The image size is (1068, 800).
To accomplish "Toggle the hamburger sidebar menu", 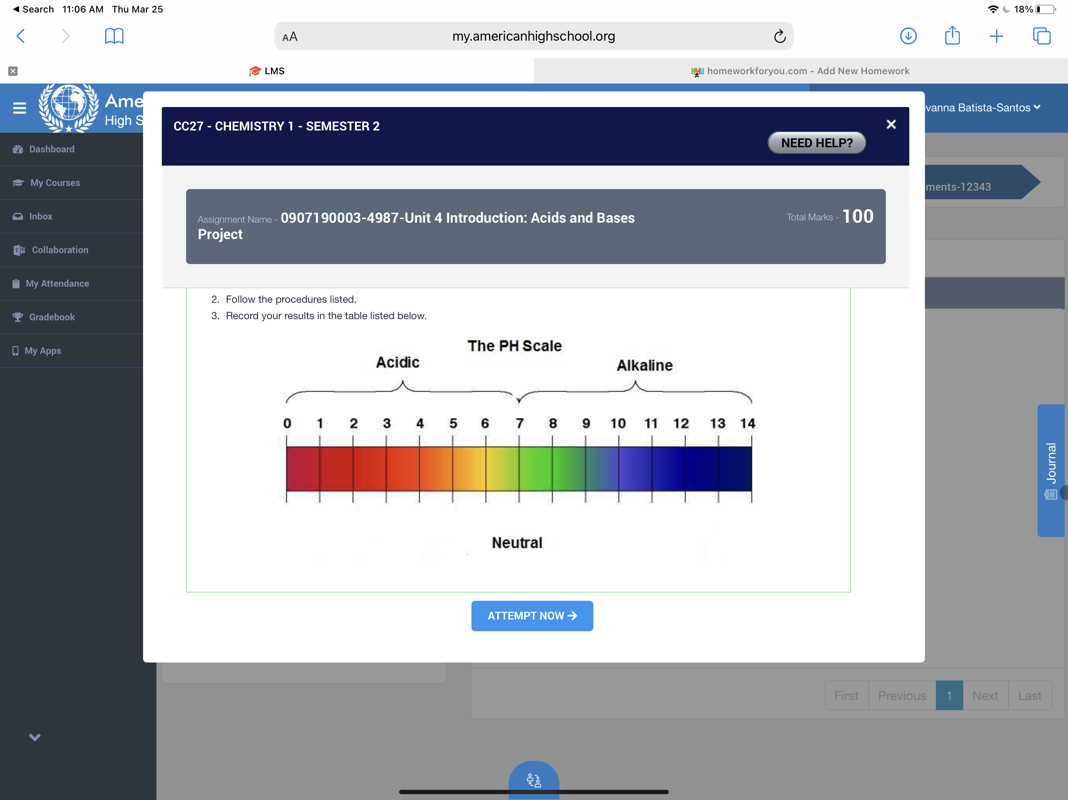I will tap(19, 107).
